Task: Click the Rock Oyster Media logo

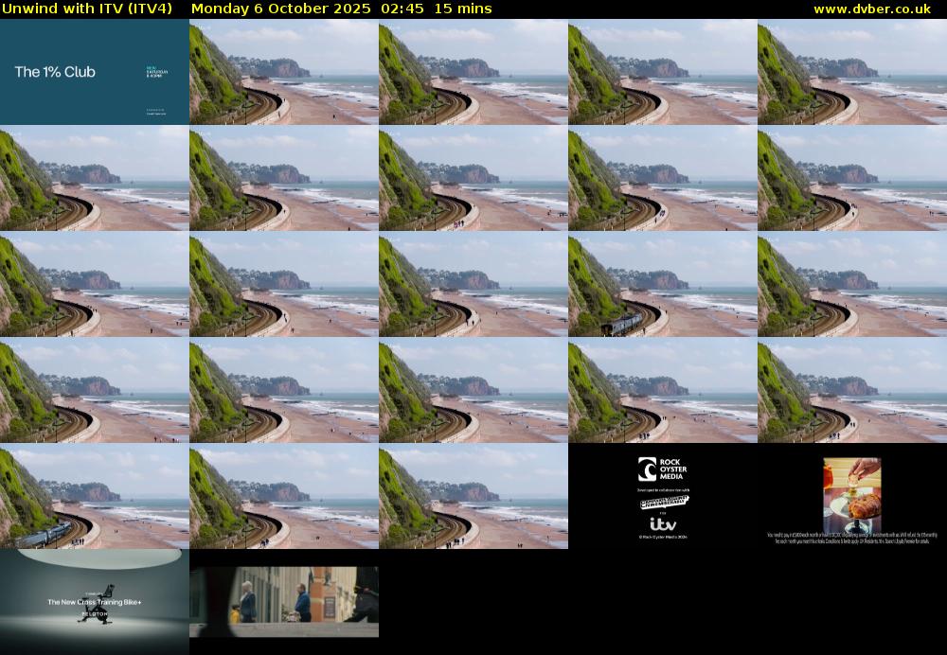Action: point(662,469)
